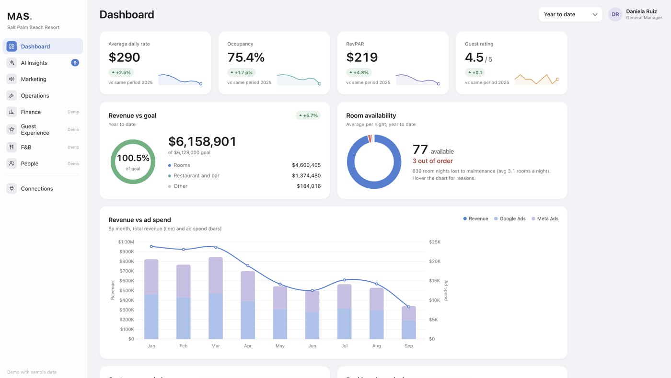Click the AI Insights notification badge showing 9
671x378 pixels.
pos(75,63)
